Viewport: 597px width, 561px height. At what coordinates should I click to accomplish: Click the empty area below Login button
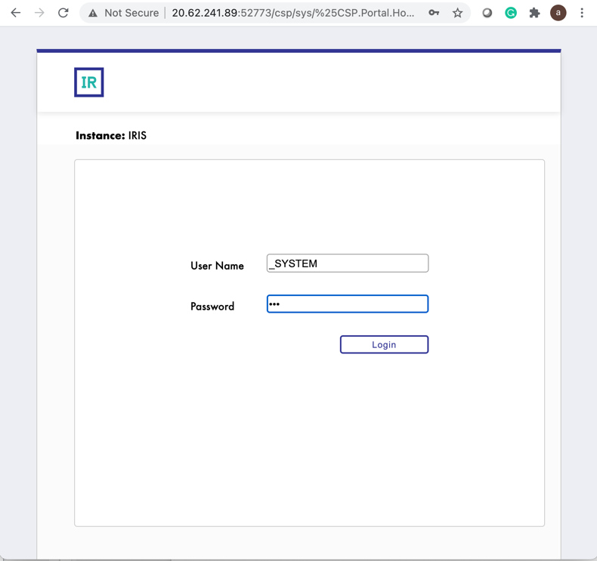pos(309,438)
